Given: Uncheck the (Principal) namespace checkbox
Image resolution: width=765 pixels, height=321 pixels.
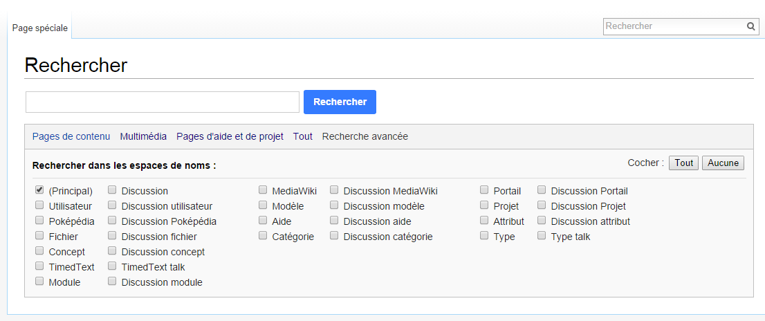Looking at the screenshot, I should [39, 190].
